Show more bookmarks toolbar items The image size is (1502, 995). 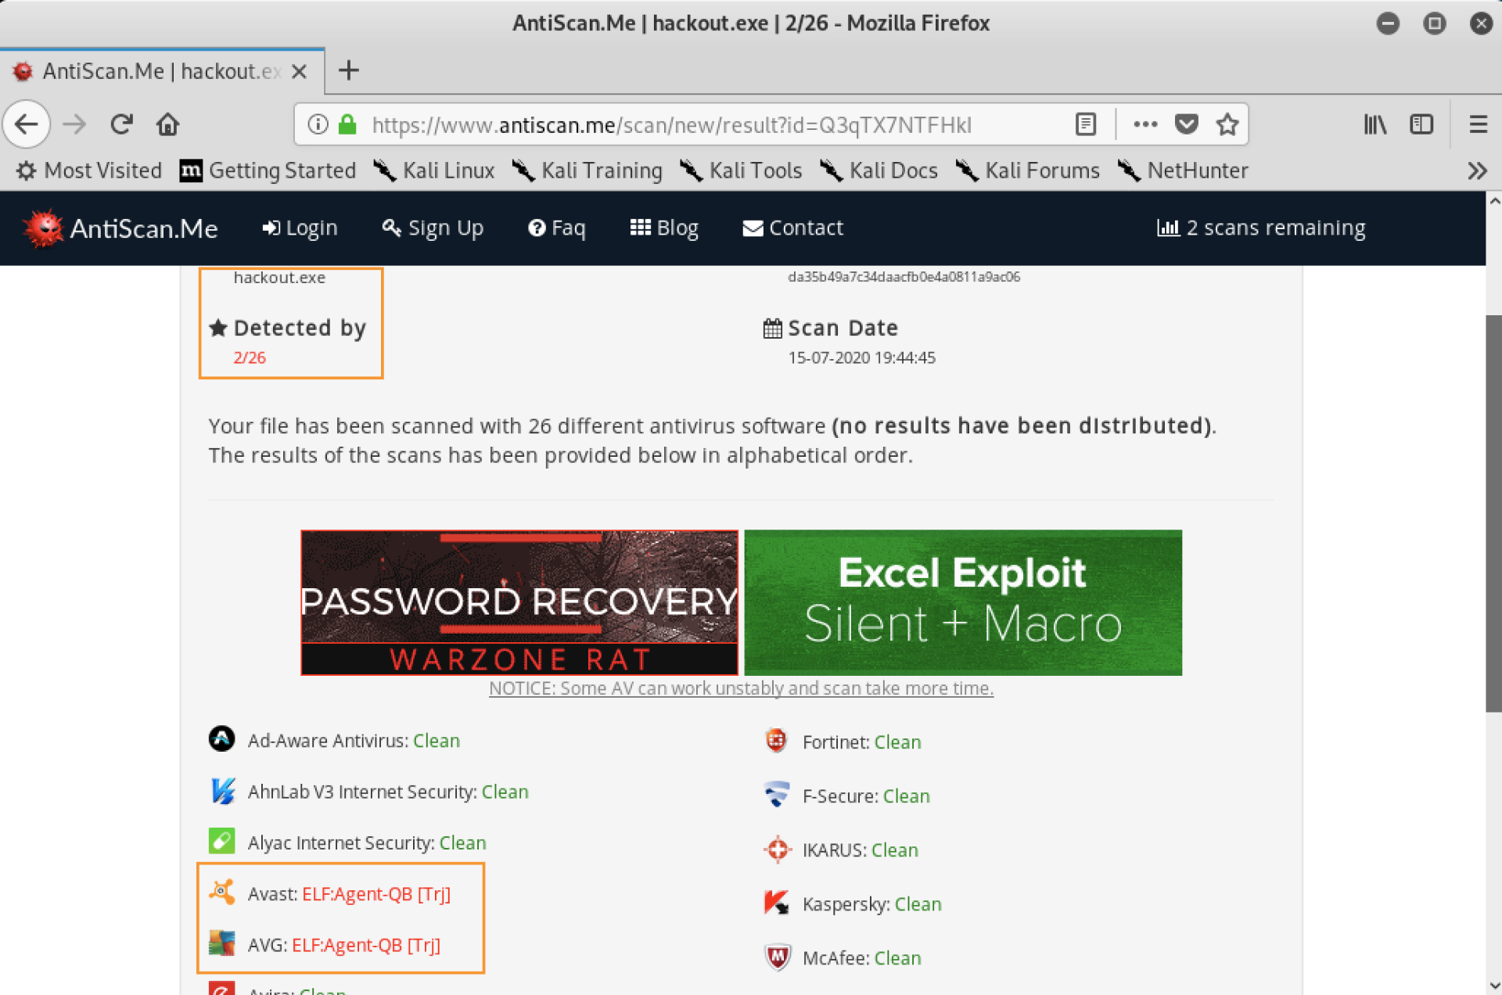click(1477, 171)
